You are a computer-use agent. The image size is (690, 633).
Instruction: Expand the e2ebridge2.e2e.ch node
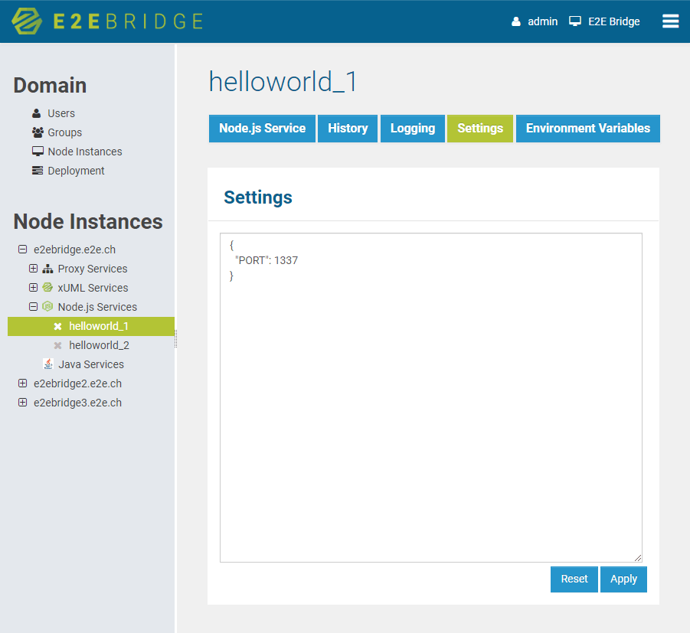click(22, 383)
